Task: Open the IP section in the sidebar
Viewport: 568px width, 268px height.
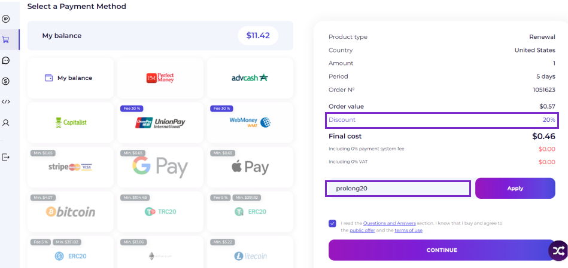Action: tap(5, 19)
